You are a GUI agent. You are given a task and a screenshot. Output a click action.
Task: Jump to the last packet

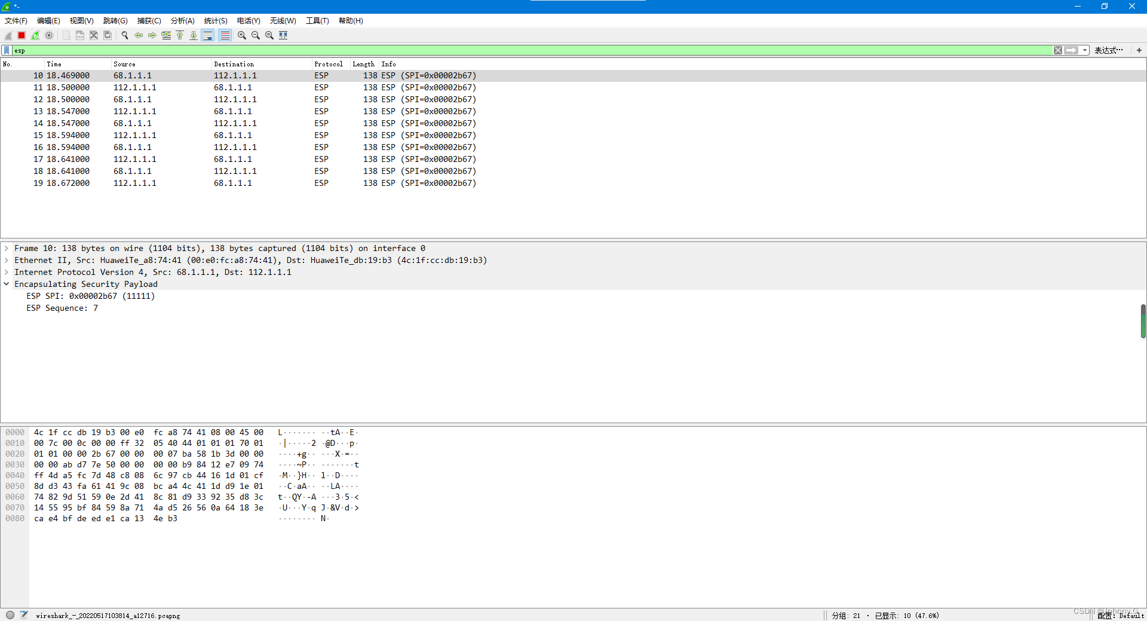tap(194, 35)
